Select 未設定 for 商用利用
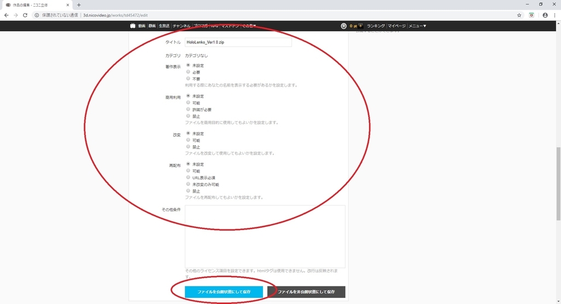 pyautogui.click(x=188, y=96)
